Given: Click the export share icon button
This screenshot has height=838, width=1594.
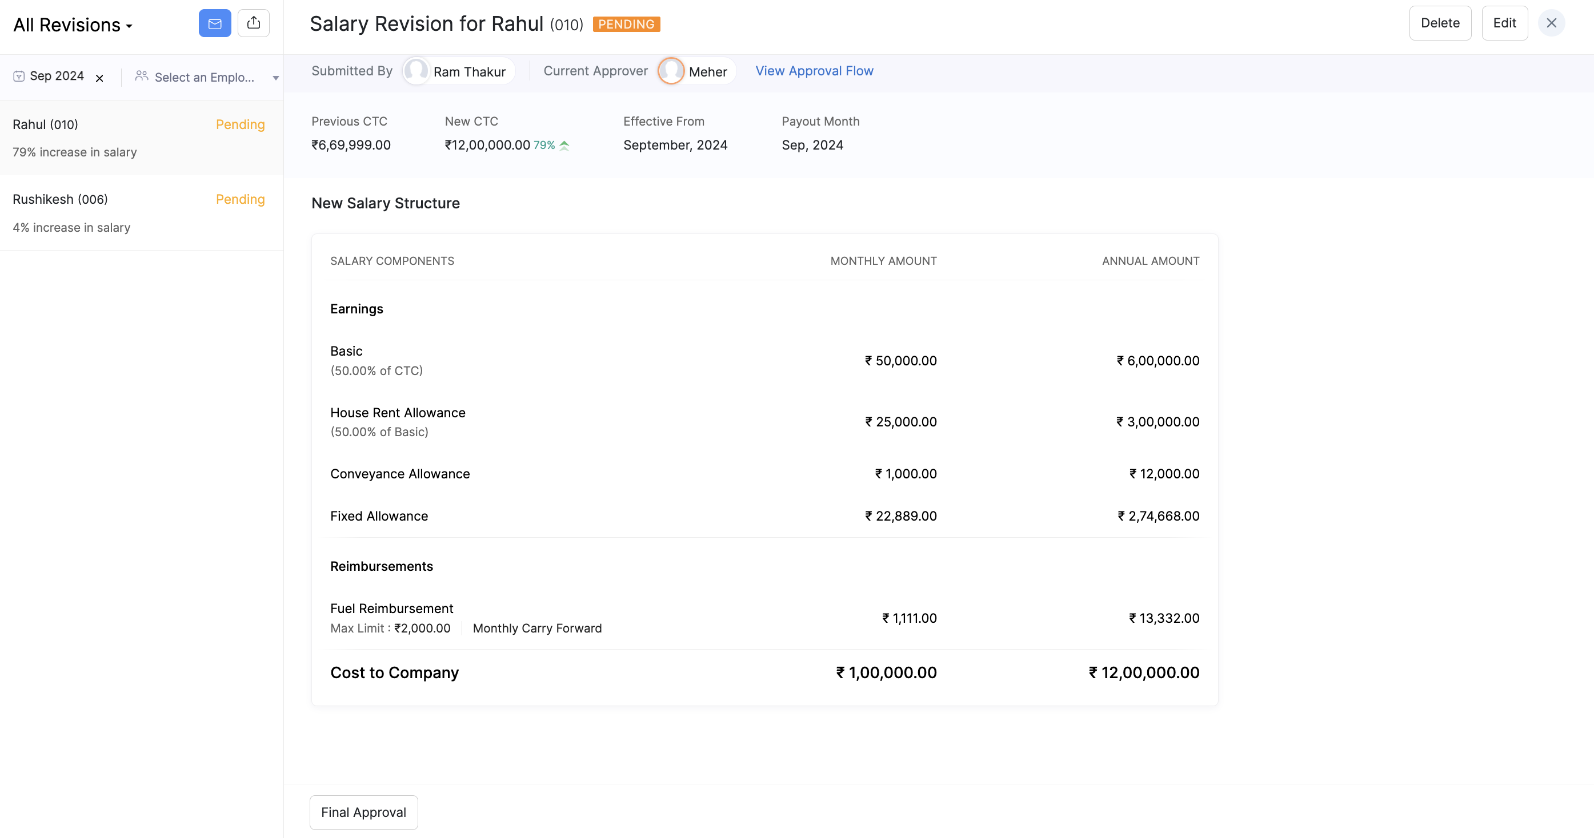Looking at the screenshot, I should [254, 23].
